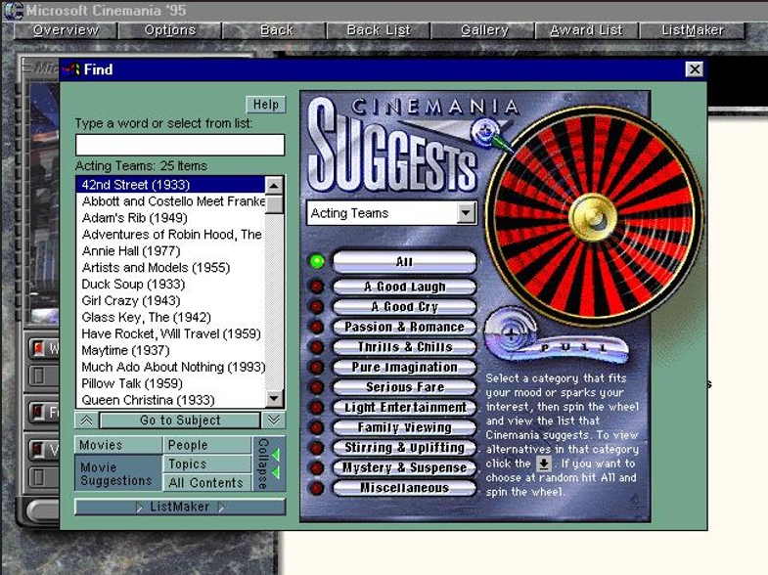Open Back List in the top bar
Viewport: 768px width, 575px height.
(379, 30)
